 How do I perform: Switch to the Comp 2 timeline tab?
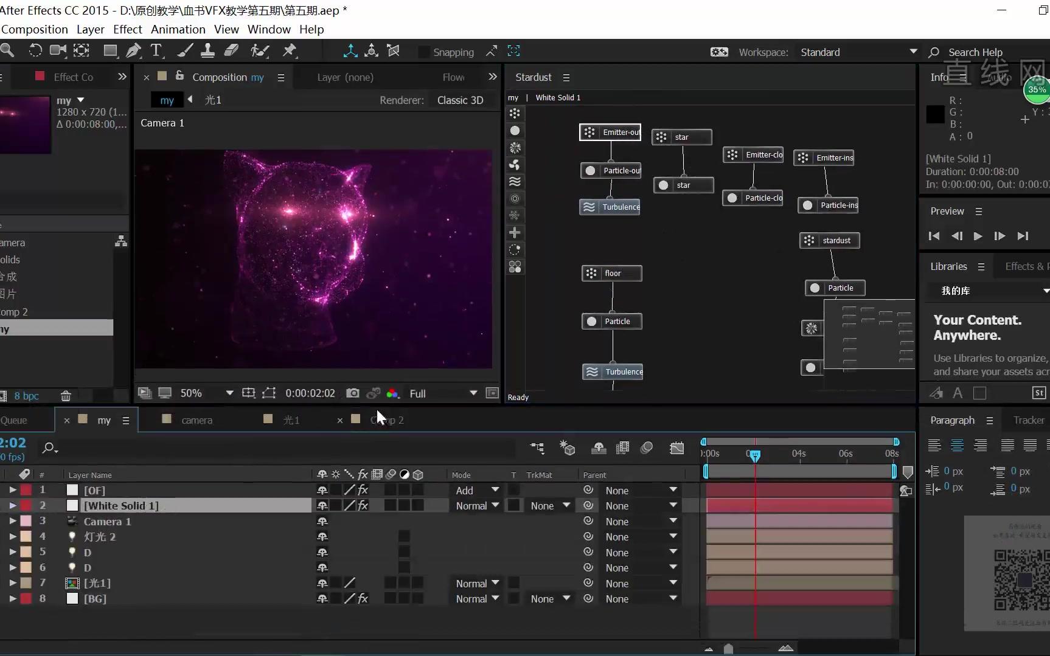[x=387, y=420]
